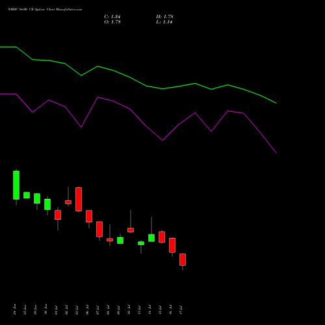The height and width of the screenshot is (325, 325).
Task: Click the low value "L: 1.14"
Action: (x=164, y=22)
